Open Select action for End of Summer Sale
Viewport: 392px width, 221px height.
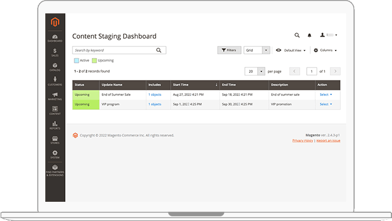[326, 95]
